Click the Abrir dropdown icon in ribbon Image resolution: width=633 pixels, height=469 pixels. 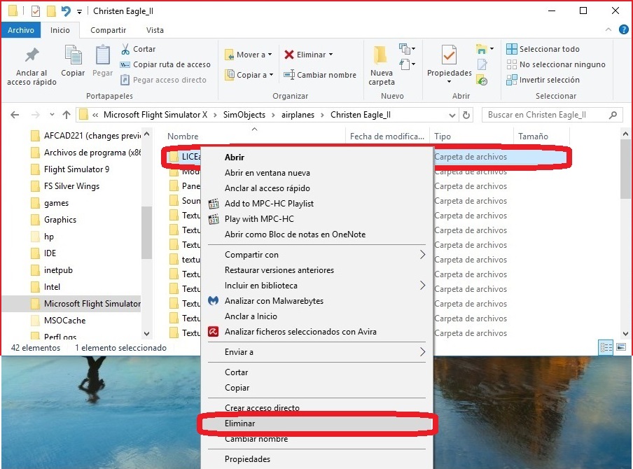pos(485,49)
